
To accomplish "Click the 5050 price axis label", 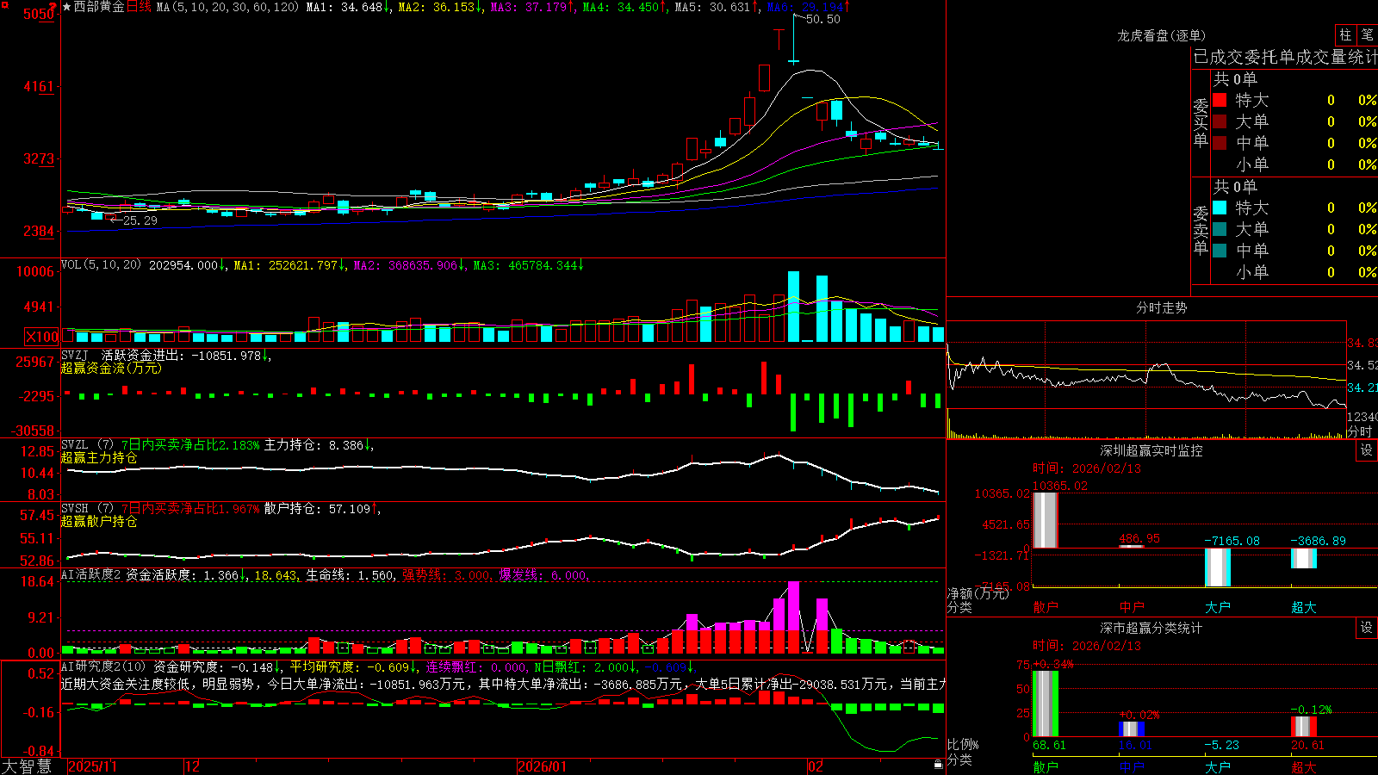I will (x=39, y=14).
